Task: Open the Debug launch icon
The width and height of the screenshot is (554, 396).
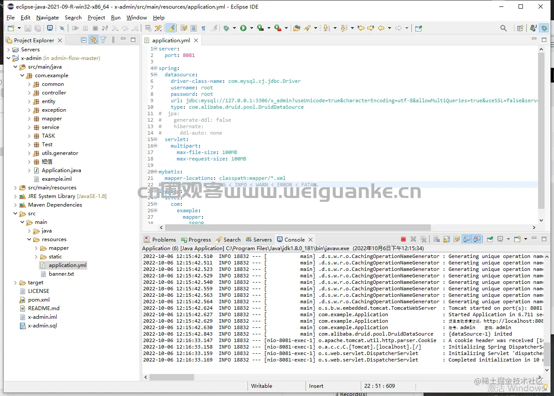Action: click(226, 28)
